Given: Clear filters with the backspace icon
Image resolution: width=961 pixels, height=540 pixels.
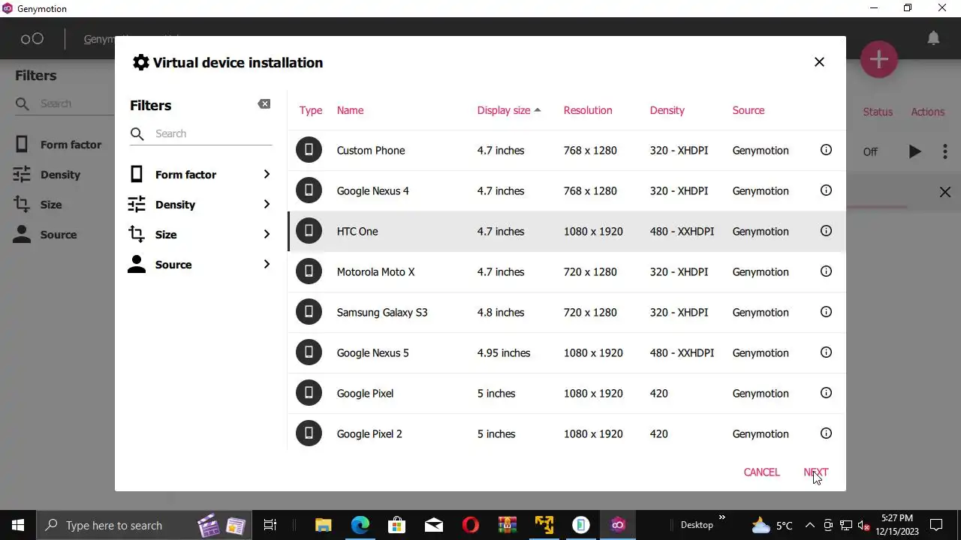Looking at the screenshot, I should [264, 104].
